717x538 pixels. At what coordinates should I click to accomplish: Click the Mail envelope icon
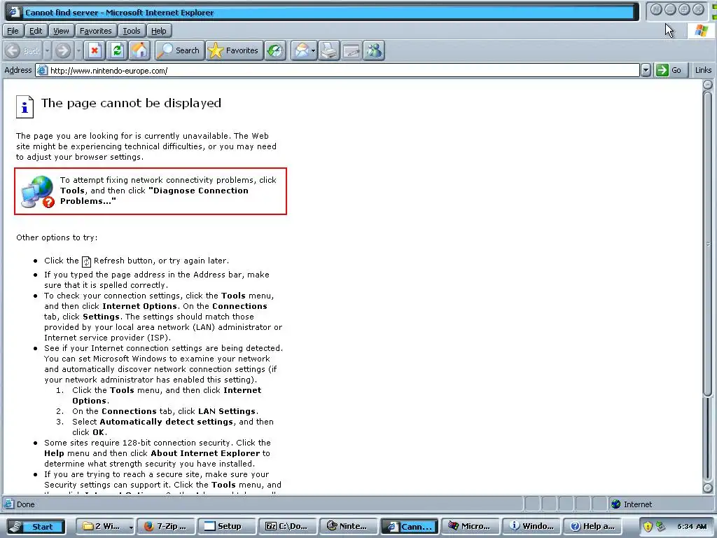[x=301, y=50]
